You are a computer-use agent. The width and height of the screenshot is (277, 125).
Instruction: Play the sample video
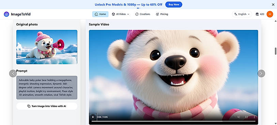point(93,117)
